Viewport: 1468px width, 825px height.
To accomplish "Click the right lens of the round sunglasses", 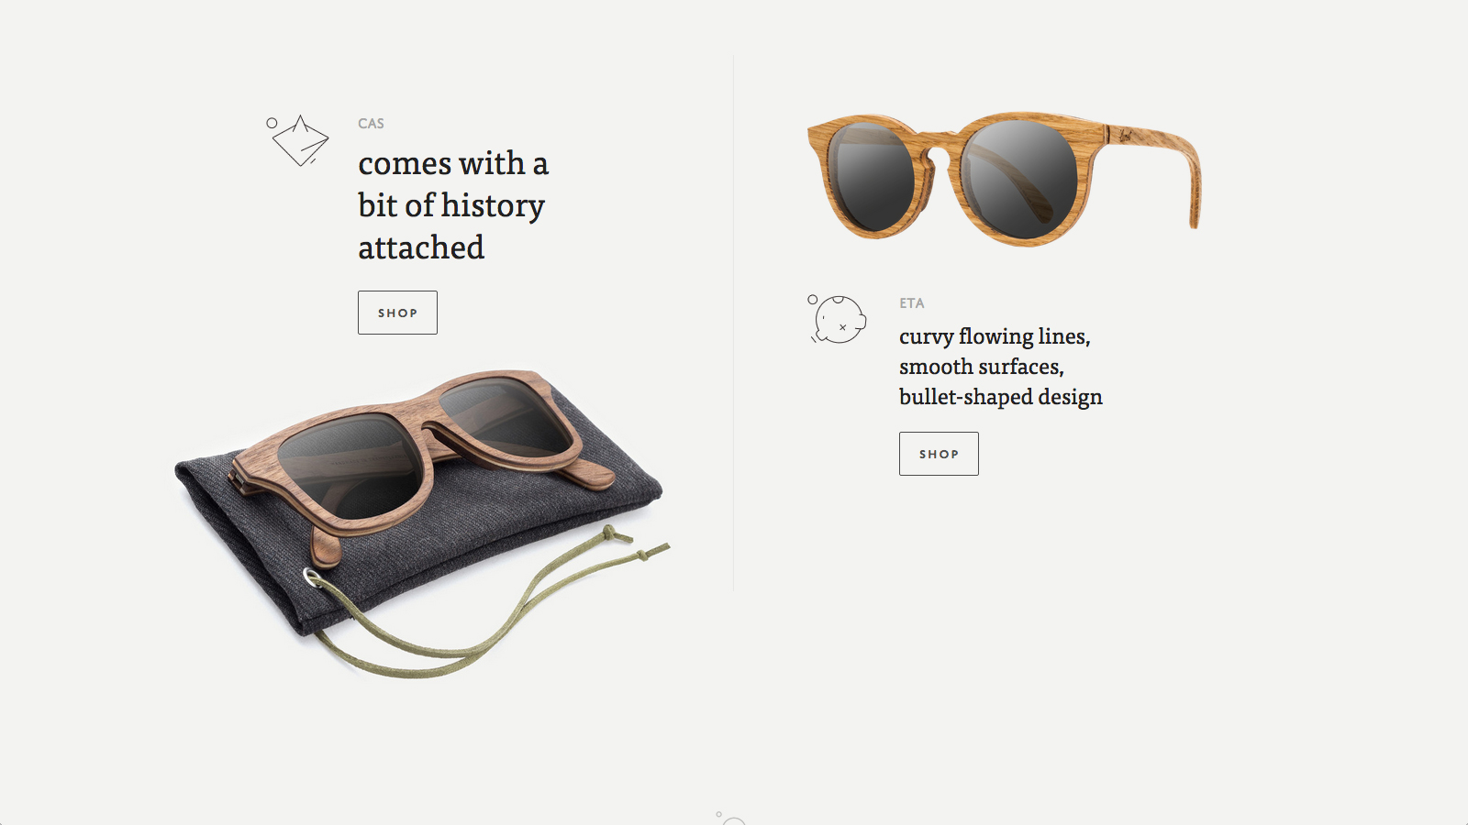I will point(1018,180).
